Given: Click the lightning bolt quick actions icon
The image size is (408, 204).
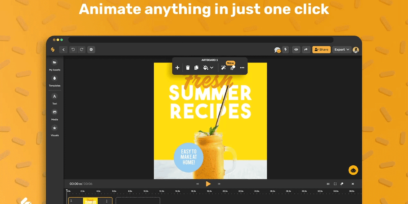Looking at the screenshot, I should tap(285, 49).
